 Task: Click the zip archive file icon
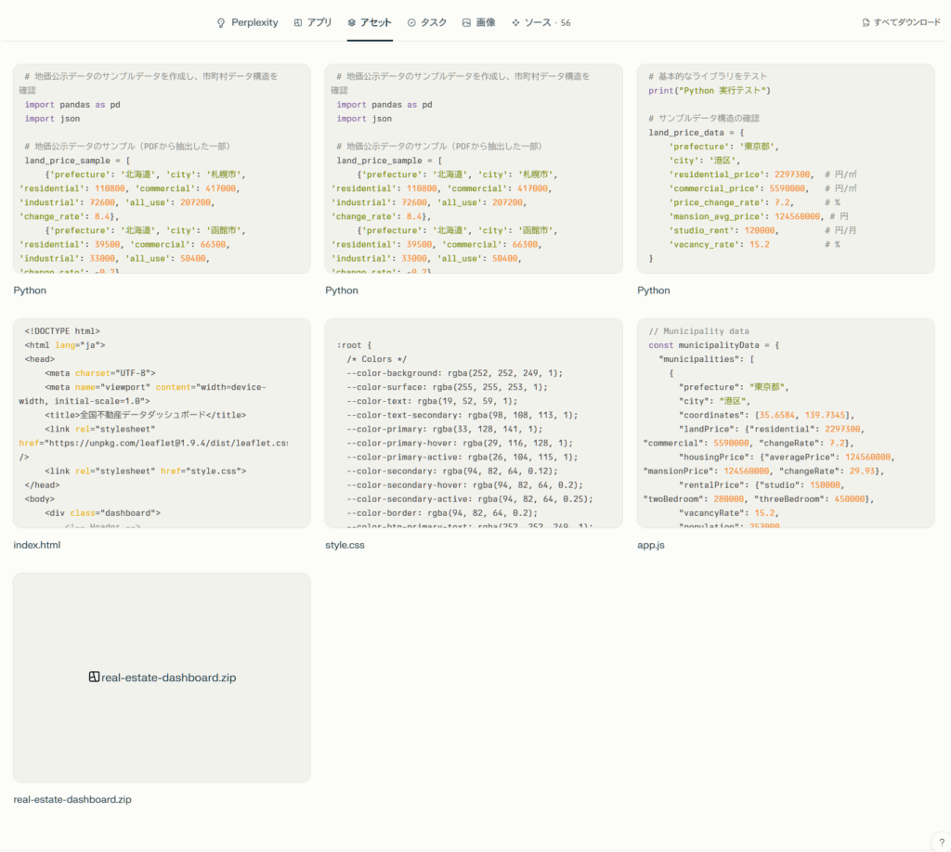click(94, 678)
